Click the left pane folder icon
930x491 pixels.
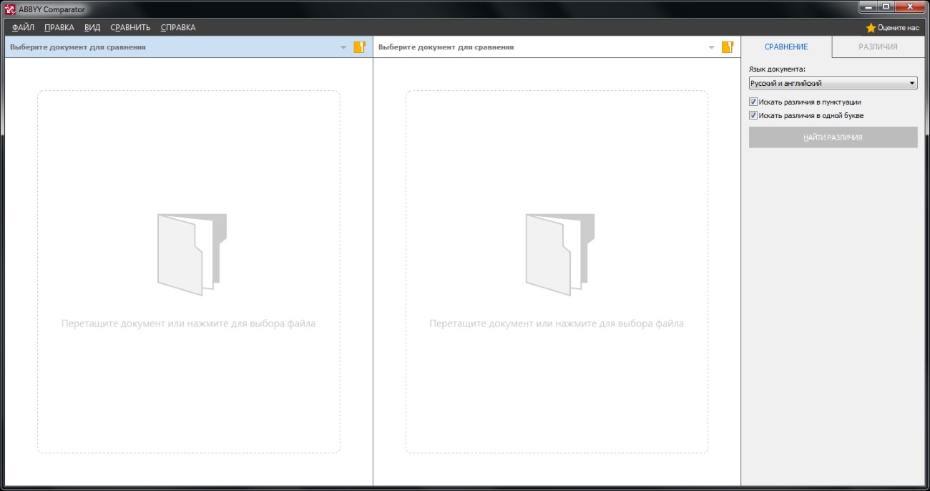point(192,254)
